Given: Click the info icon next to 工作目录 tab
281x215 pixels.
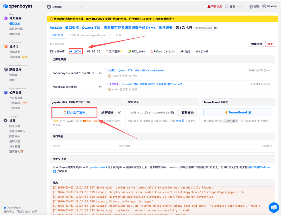Looking at the screenshot, I should [109, 35].
